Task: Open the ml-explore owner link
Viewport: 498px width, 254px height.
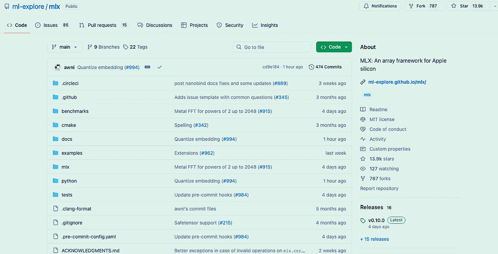Action: point(28,7)
